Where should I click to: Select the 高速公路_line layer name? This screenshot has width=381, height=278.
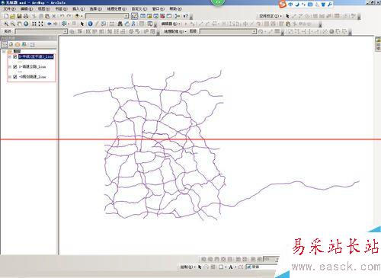[32, 67]
